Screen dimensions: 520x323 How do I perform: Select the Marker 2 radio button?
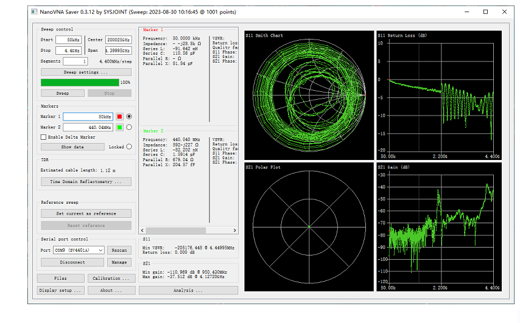tap(129, 127)
